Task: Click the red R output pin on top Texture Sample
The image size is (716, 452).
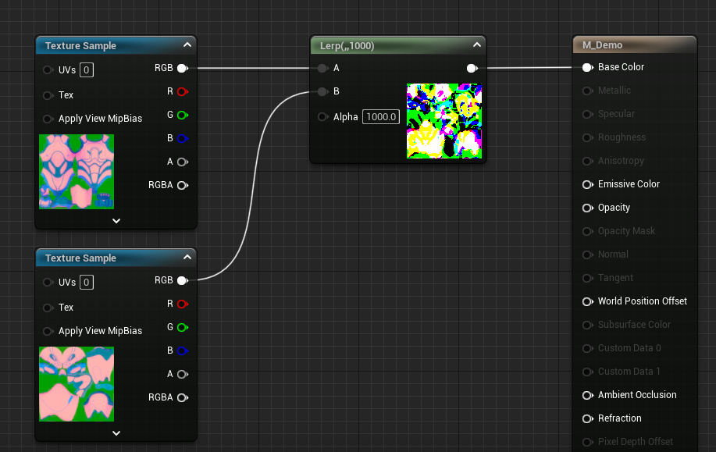Action: click(182, 91)
